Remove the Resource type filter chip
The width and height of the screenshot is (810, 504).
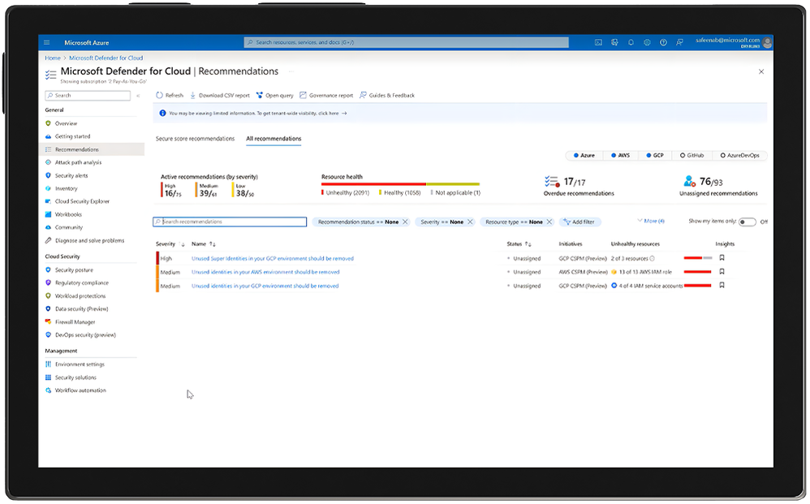(549, 222)
